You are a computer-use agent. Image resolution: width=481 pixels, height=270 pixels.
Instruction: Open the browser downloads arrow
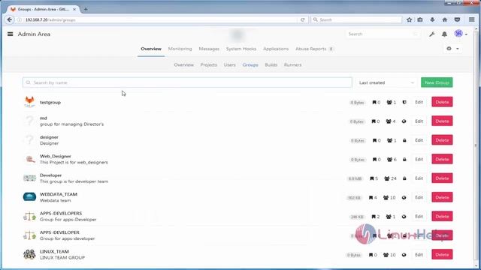tap(432, 19)
